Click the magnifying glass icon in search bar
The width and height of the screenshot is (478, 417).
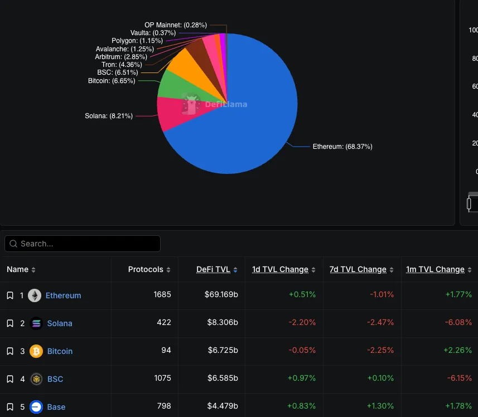tap(13, 244)
